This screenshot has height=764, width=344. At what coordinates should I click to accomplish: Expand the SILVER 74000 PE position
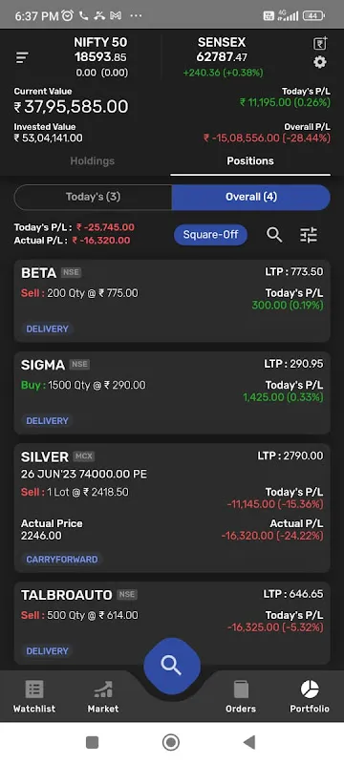coord(172,508)
